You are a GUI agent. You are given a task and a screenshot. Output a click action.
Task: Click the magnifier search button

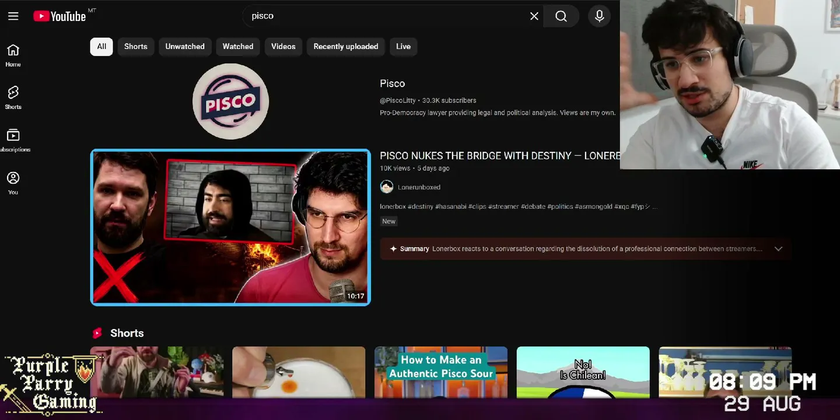(561, 16)
